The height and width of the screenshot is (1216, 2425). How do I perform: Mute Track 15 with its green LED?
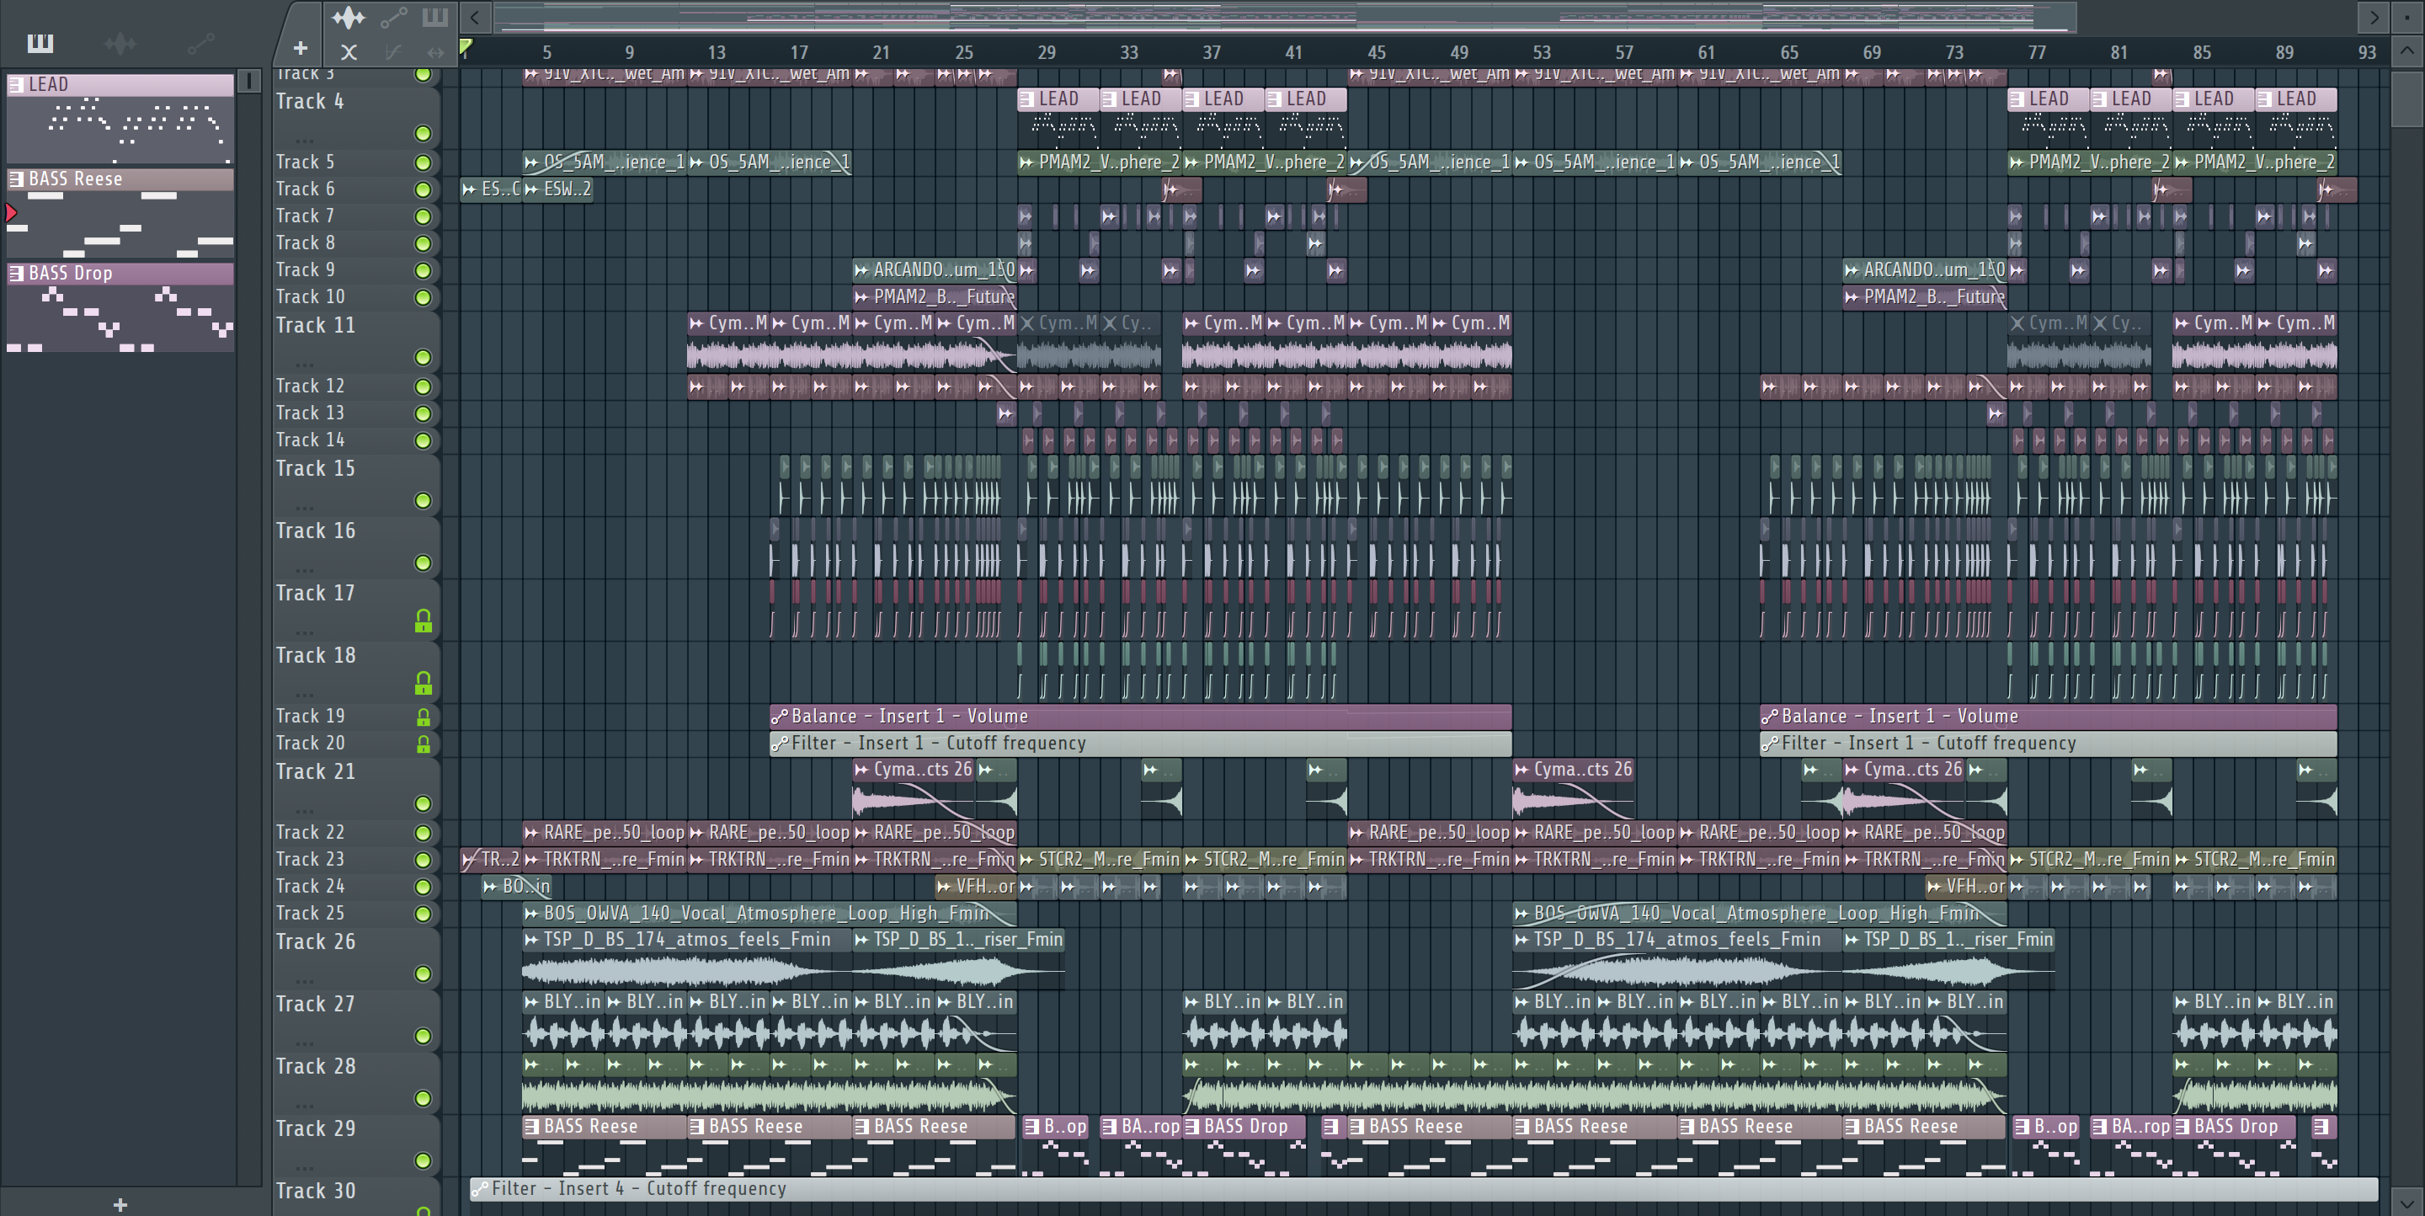tap(424, 501)
